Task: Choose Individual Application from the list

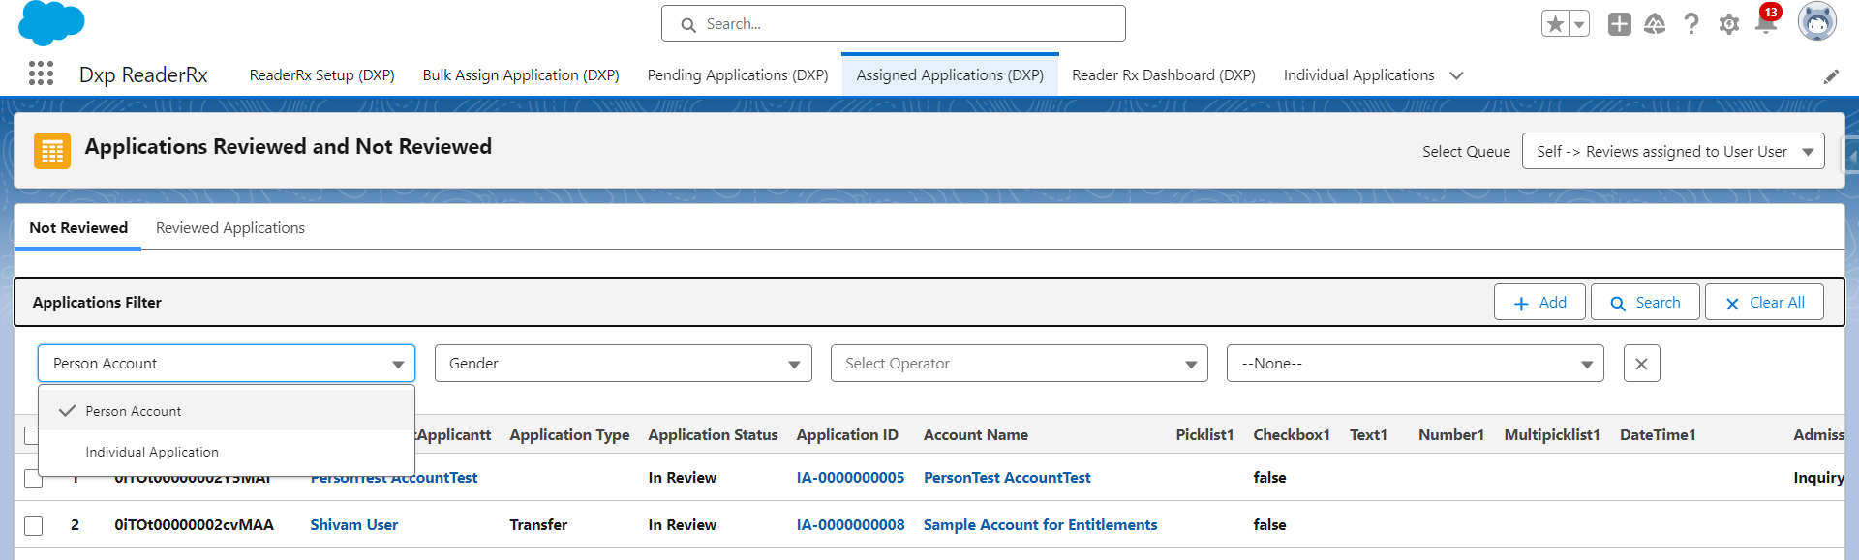Action: point(152,452)
